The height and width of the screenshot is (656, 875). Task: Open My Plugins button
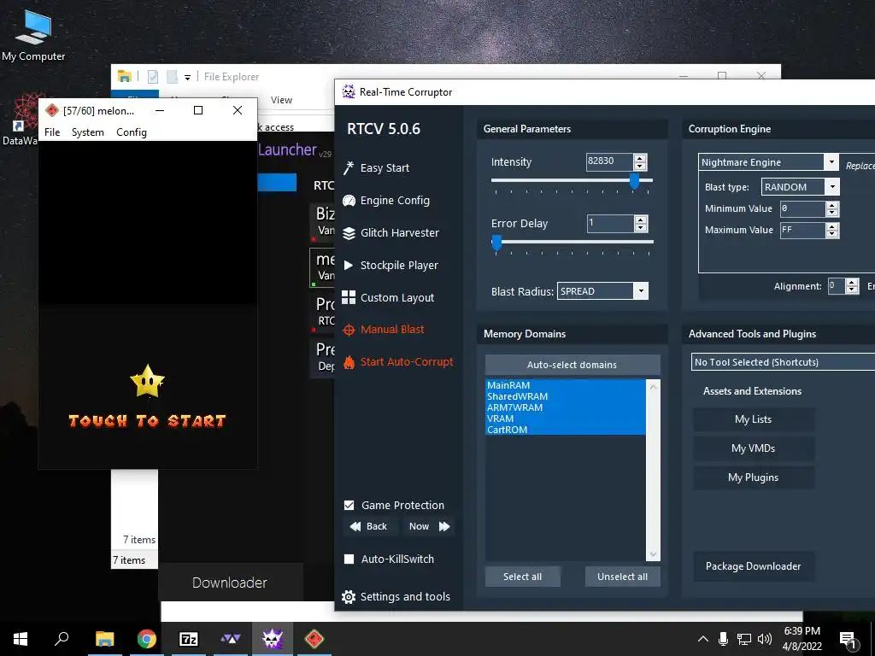(x=754, y=477)
